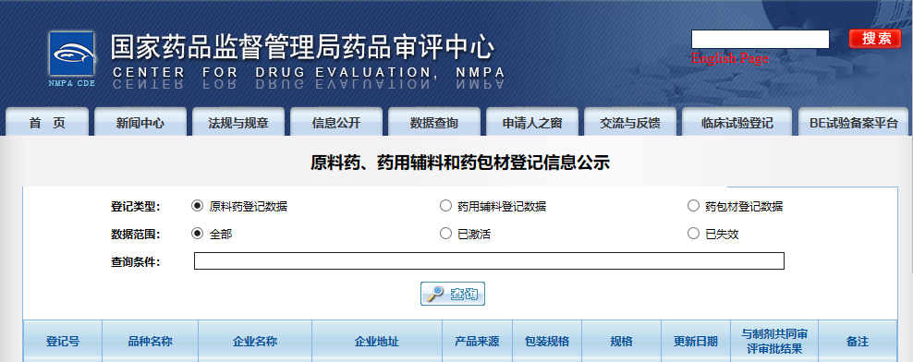913x362 pixels.
Task: Click the red 搜索 button
Action: (875, 39)
